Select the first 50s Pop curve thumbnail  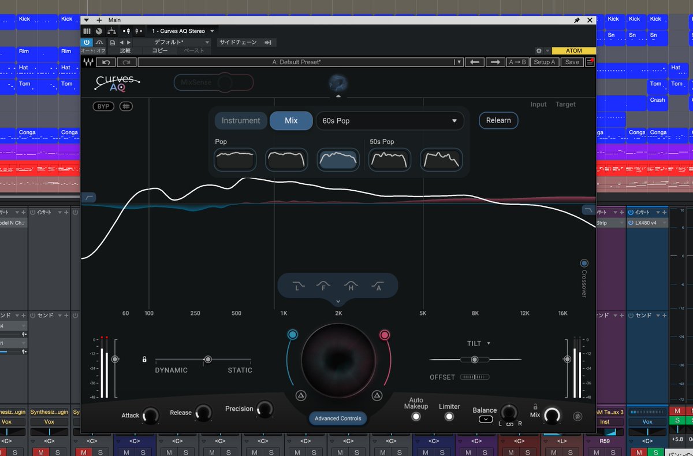tap(390, 160)
